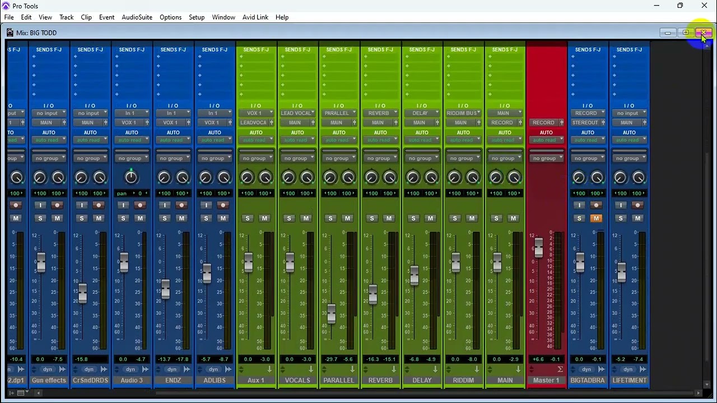717x403 pixels.
Task: Click the down-arrow icon on REVERB strip
Action: tap(394, 369)
